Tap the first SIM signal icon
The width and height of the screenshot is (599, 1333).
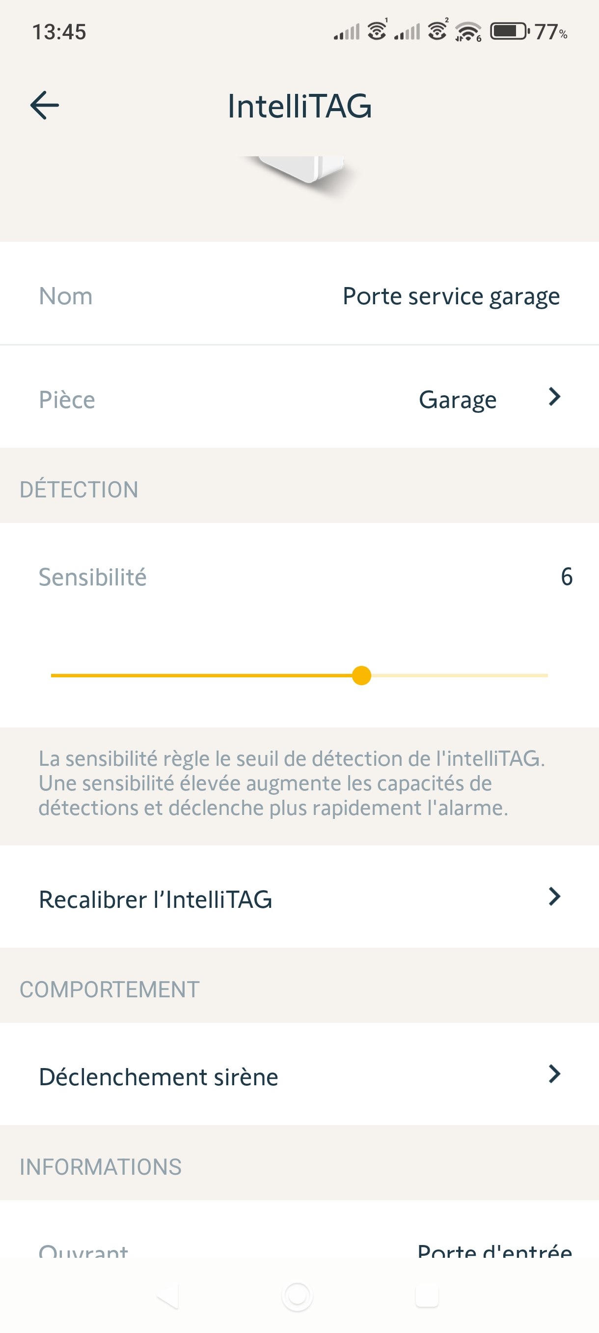347,32
